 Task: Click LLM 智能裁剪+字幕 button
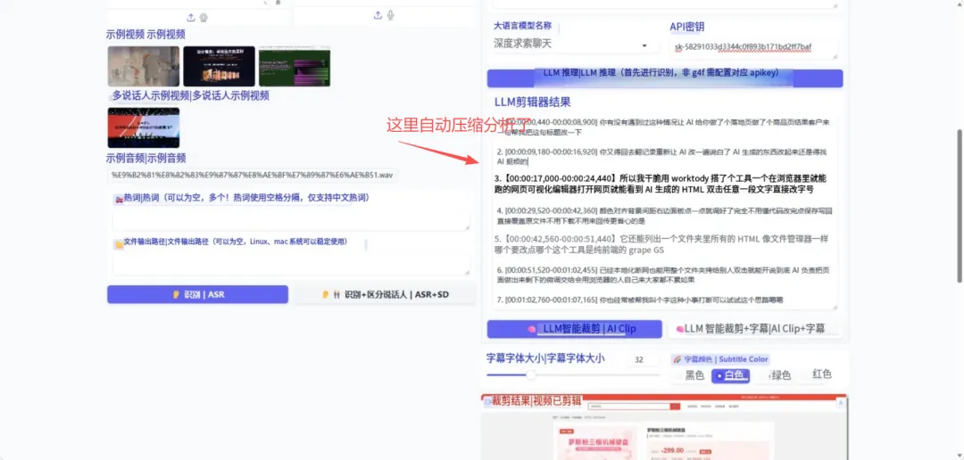pyautogui.click(x=753, y=329)
